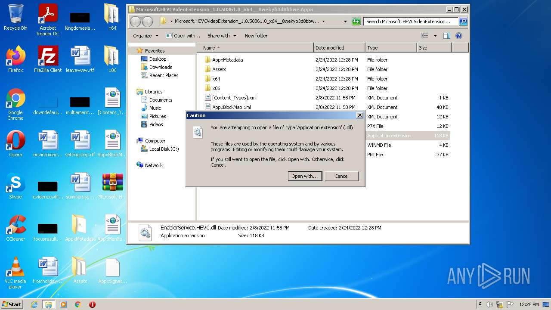
Task: Open VLC media player desktop shortcut
Action: 15,273
